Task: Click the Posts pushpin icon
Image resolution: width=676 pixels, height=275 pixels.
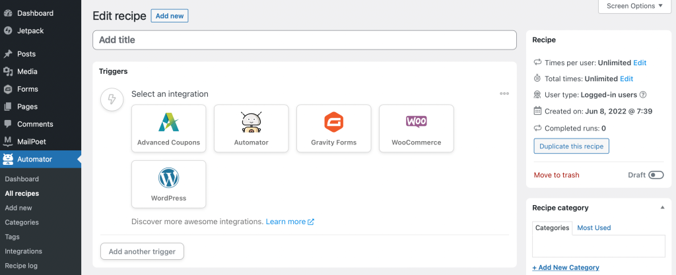Action: point(8,54)
